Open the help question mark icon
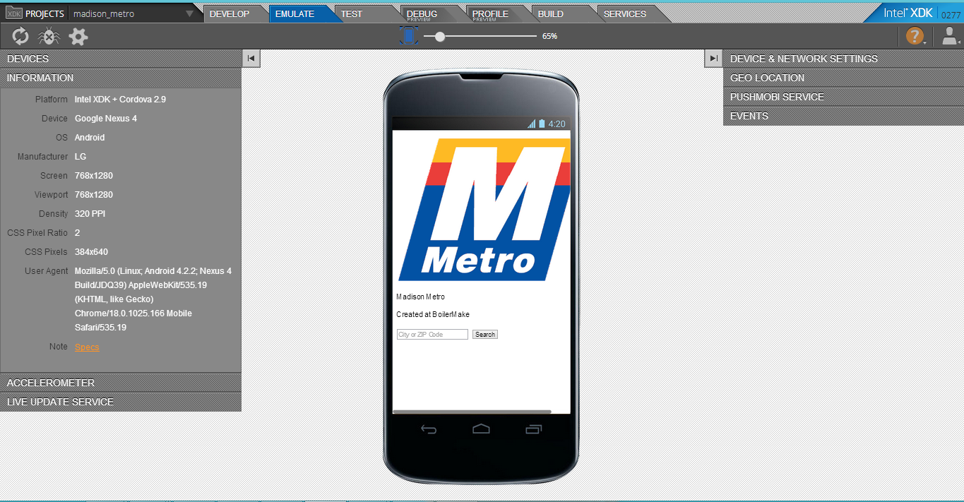The image size is (964, 502). click(x=915, y=36)
